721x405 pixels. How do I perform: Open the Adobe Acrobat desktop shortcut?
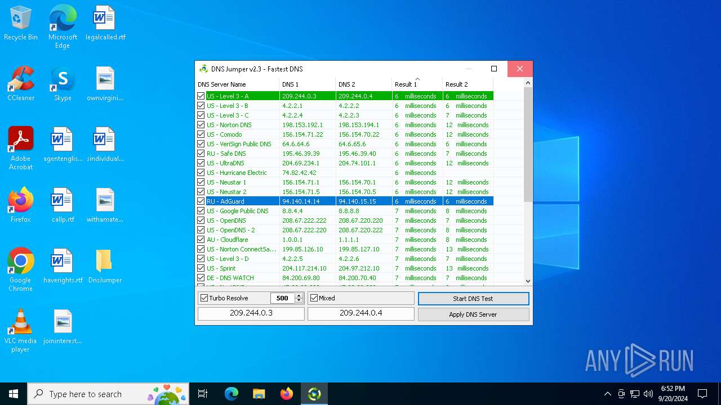pos(21,148)
